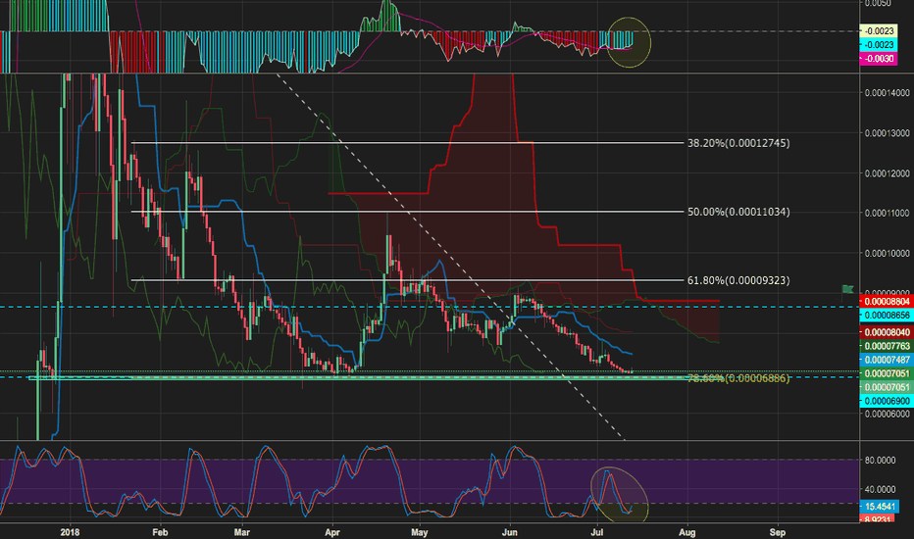The height and width of the screenshot is (539, 914).
Task: Click the 0.00006000 price axis label
Action: pyautogui.click(x=888, y=415)
